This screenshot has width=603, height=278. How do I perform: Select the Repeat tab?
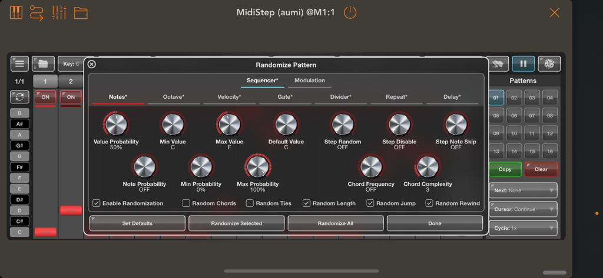[396, 97]
